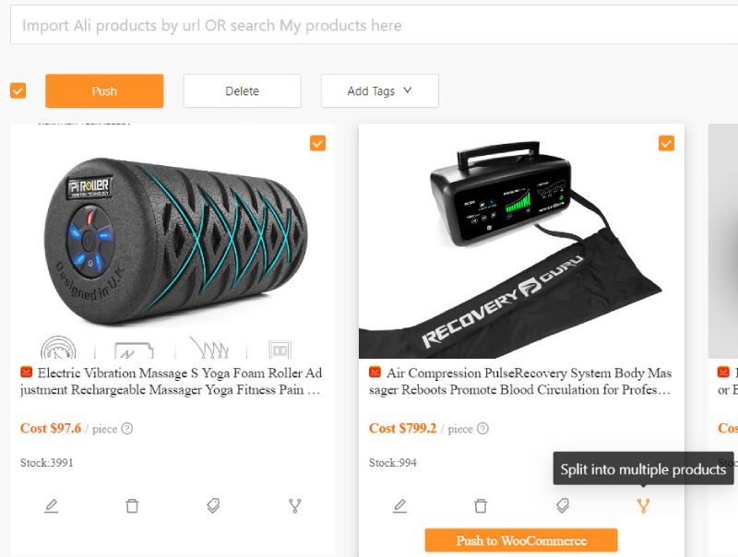
Task: Tag the Air Compression product via tag icon
Action: coord(562,505)
